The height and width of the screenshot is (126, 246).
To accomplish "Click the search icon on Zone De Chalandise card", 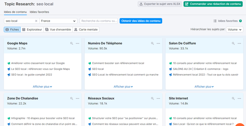I will [72, 98].
